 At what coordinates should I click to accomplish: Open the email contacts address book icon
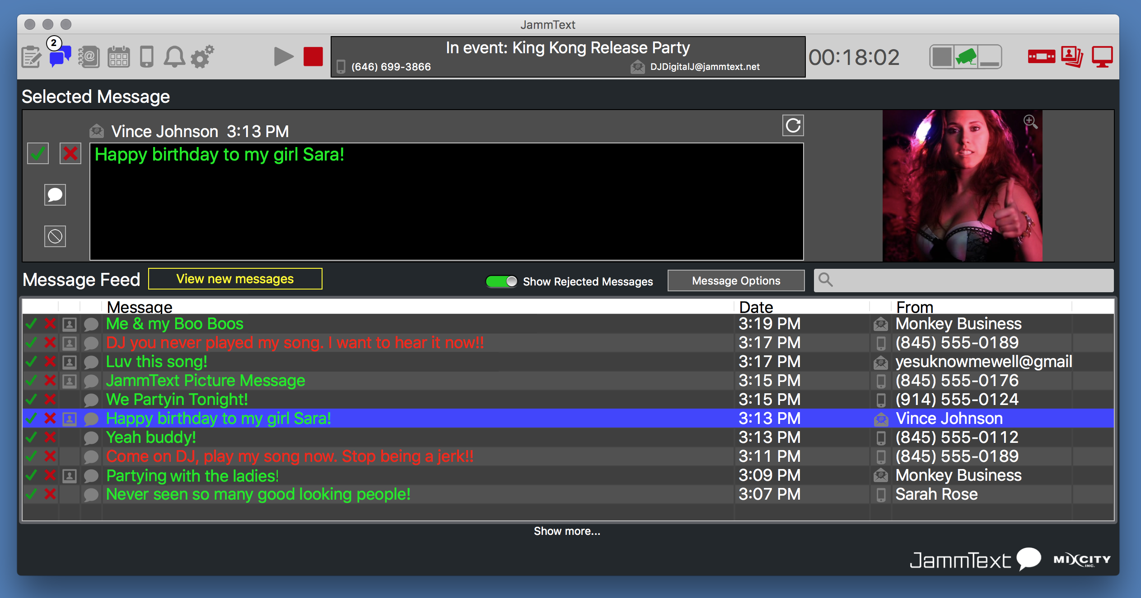pyautogui.click(x=89, y=57)
